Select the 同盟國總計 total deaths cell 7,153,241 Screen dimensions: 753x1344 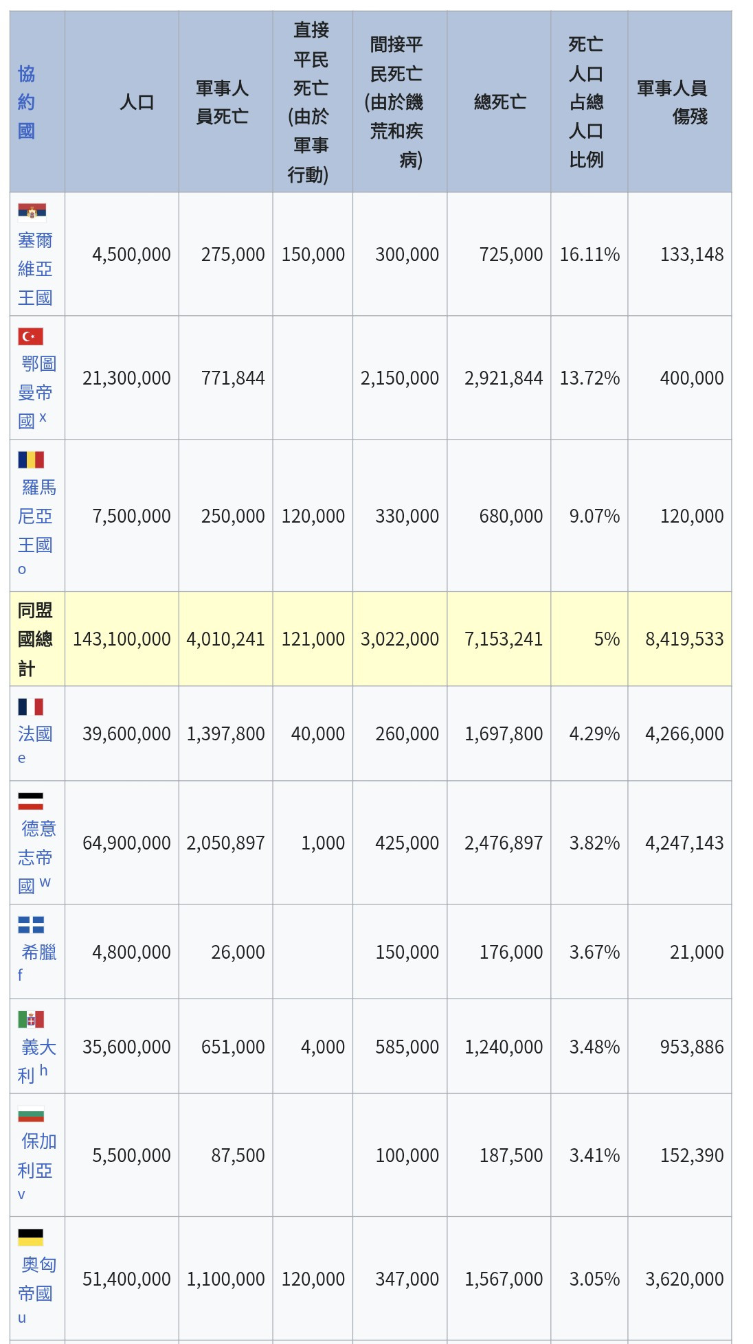point(504,639)
